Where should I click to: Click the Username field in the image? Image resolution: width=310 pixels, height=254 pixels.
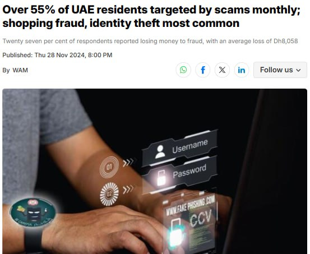tap(179, 147)
